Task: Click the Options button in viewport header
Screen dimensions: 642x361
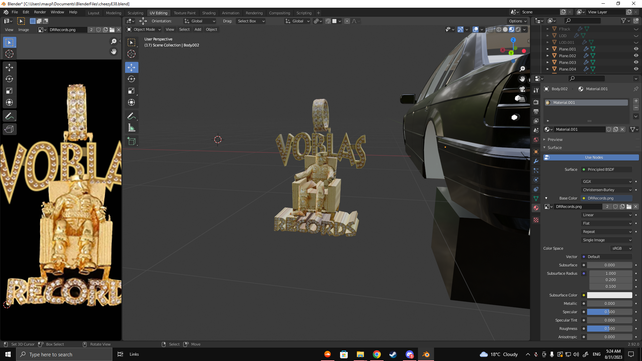Action: pos(517,21)
